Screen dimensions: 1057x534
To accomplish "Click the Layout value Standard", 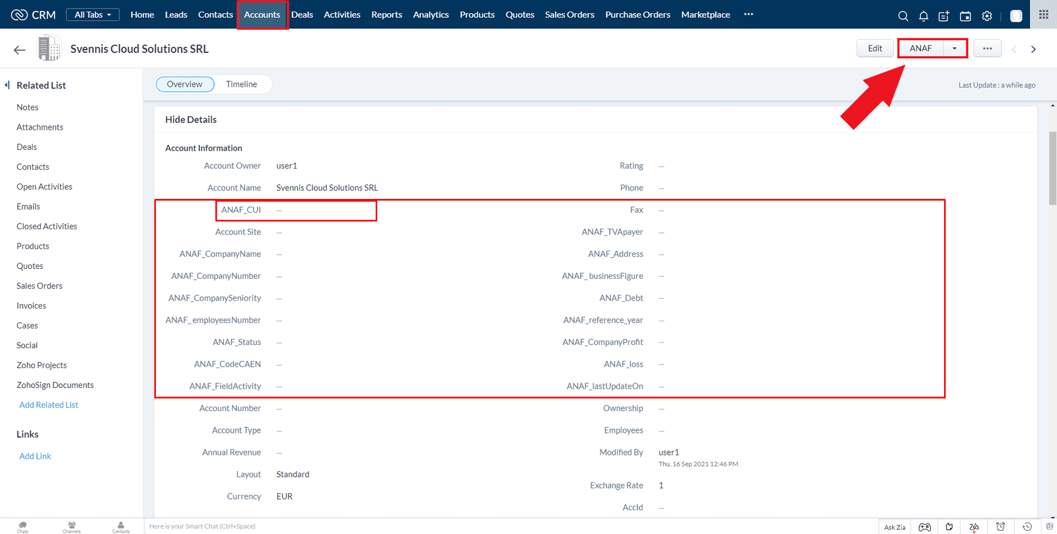I will coord(293,475).
